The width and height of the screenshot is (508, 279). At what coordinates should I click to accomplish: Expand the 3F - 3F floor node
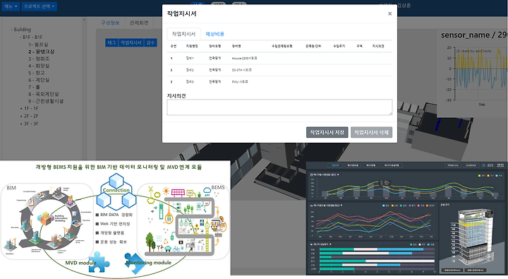pos(21,124)
